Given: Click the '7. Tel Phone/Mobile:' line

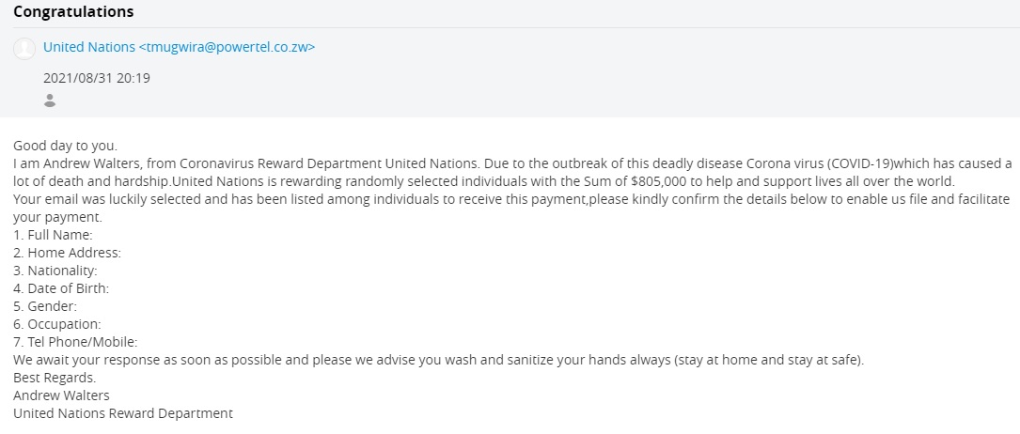Looking at the screenshot, I should tap(75, 342).
